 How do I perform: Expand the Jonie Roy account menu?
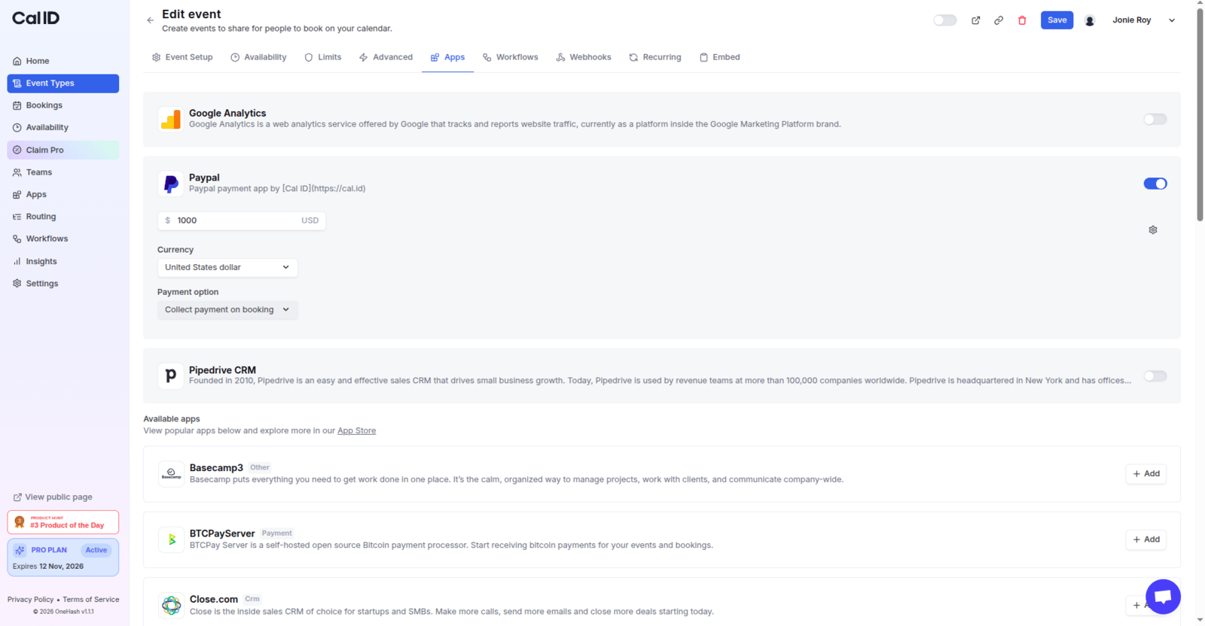[x=1172, y=20]
